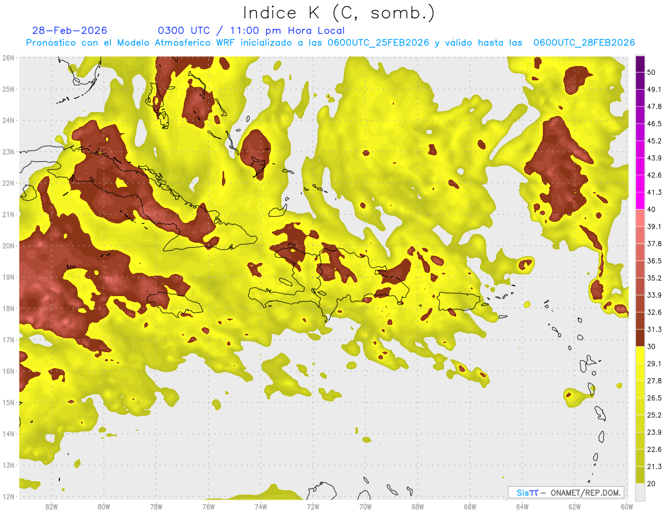Click the colorbar value '26.5'
Viewport: 666px width, 514px height.
point(654,398)
